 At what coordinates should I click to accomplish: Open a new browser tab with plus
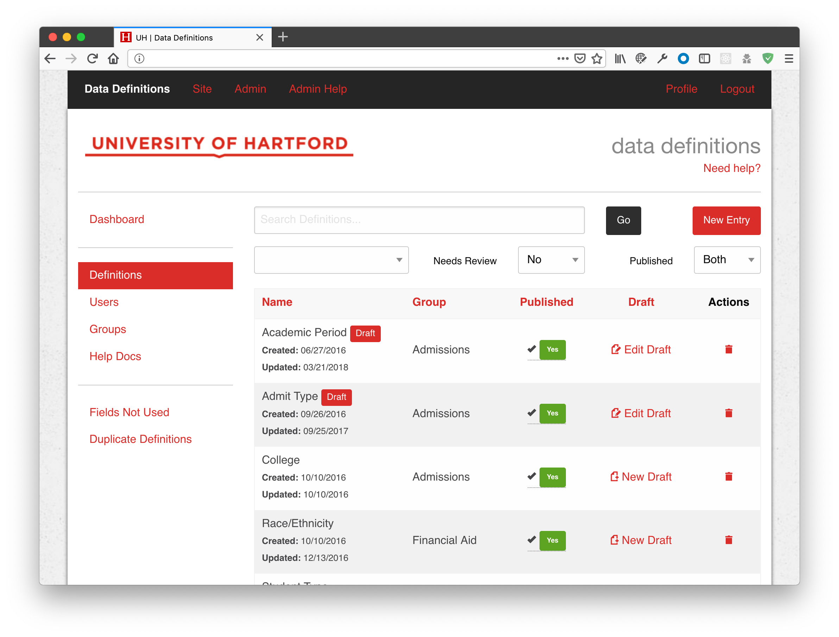pos(283,37)
